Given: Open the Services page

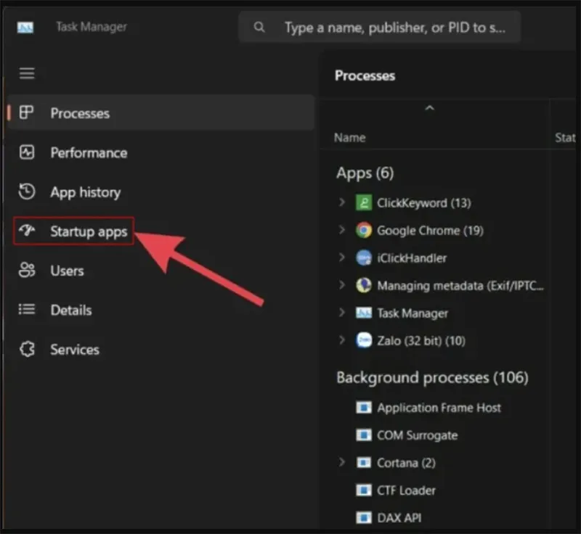Looking at the screenshot, I should pos(161,349).
